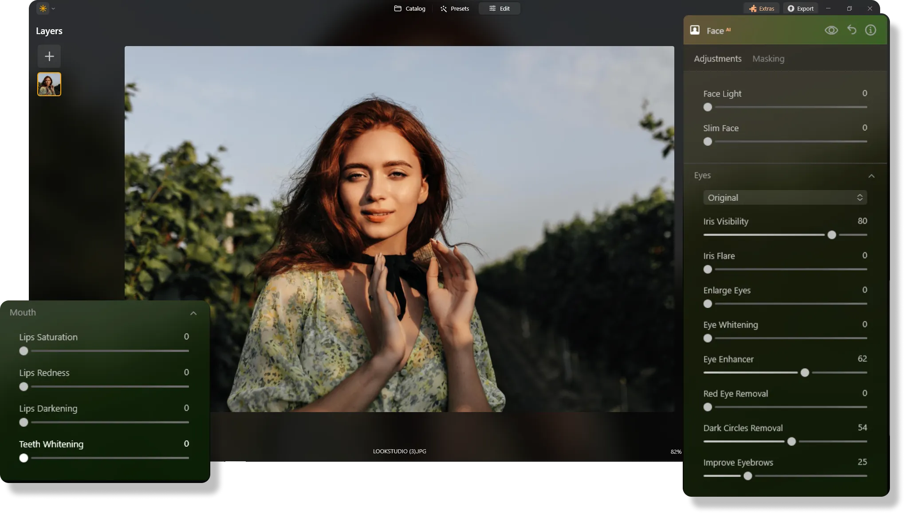Click the Export button
This screenshot has height=514, width=905.
coord(800,8)
